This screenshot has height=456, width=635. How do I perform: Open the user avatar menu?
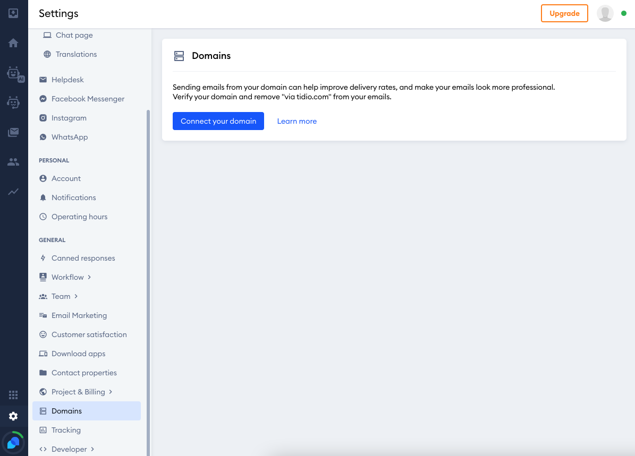pyautogui.click(x=605, y=13)
